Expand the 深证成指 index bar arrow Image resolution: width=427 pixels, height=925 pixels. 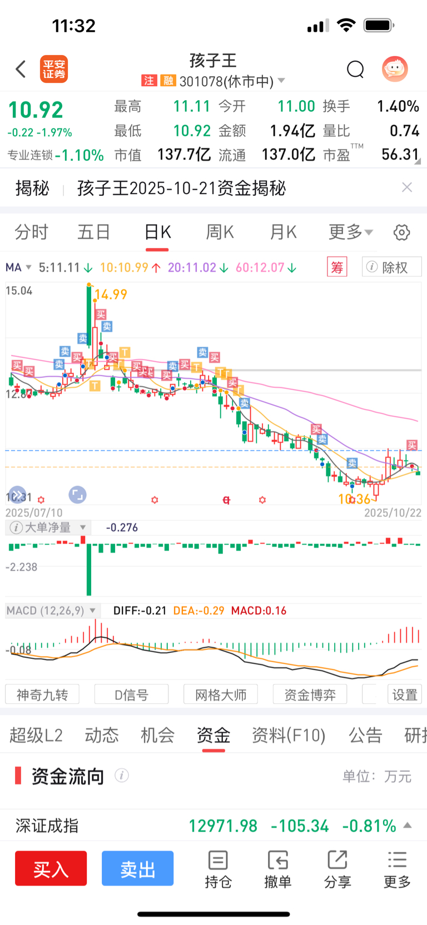coord(408,825)
